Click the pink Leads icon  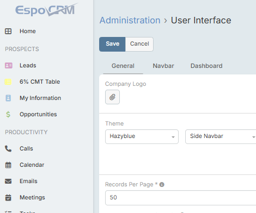coord(8,65)
